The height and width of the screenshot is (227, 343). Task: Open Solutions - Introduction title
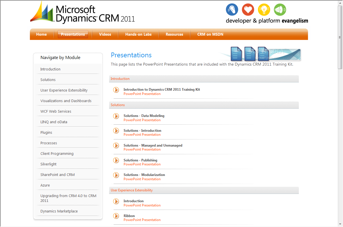coord(142,131)
